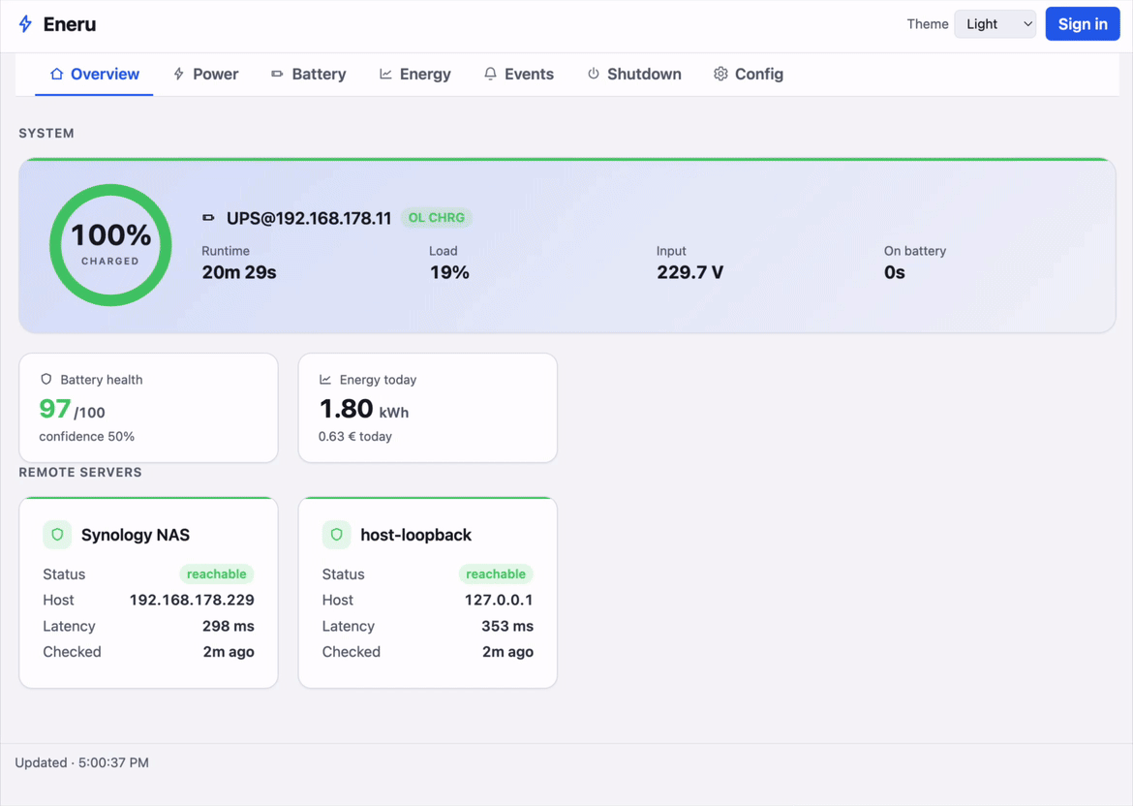Click the power icon on Shutdown tab
The height and width of the screenshot is (806, 1133).
(594, 74)
